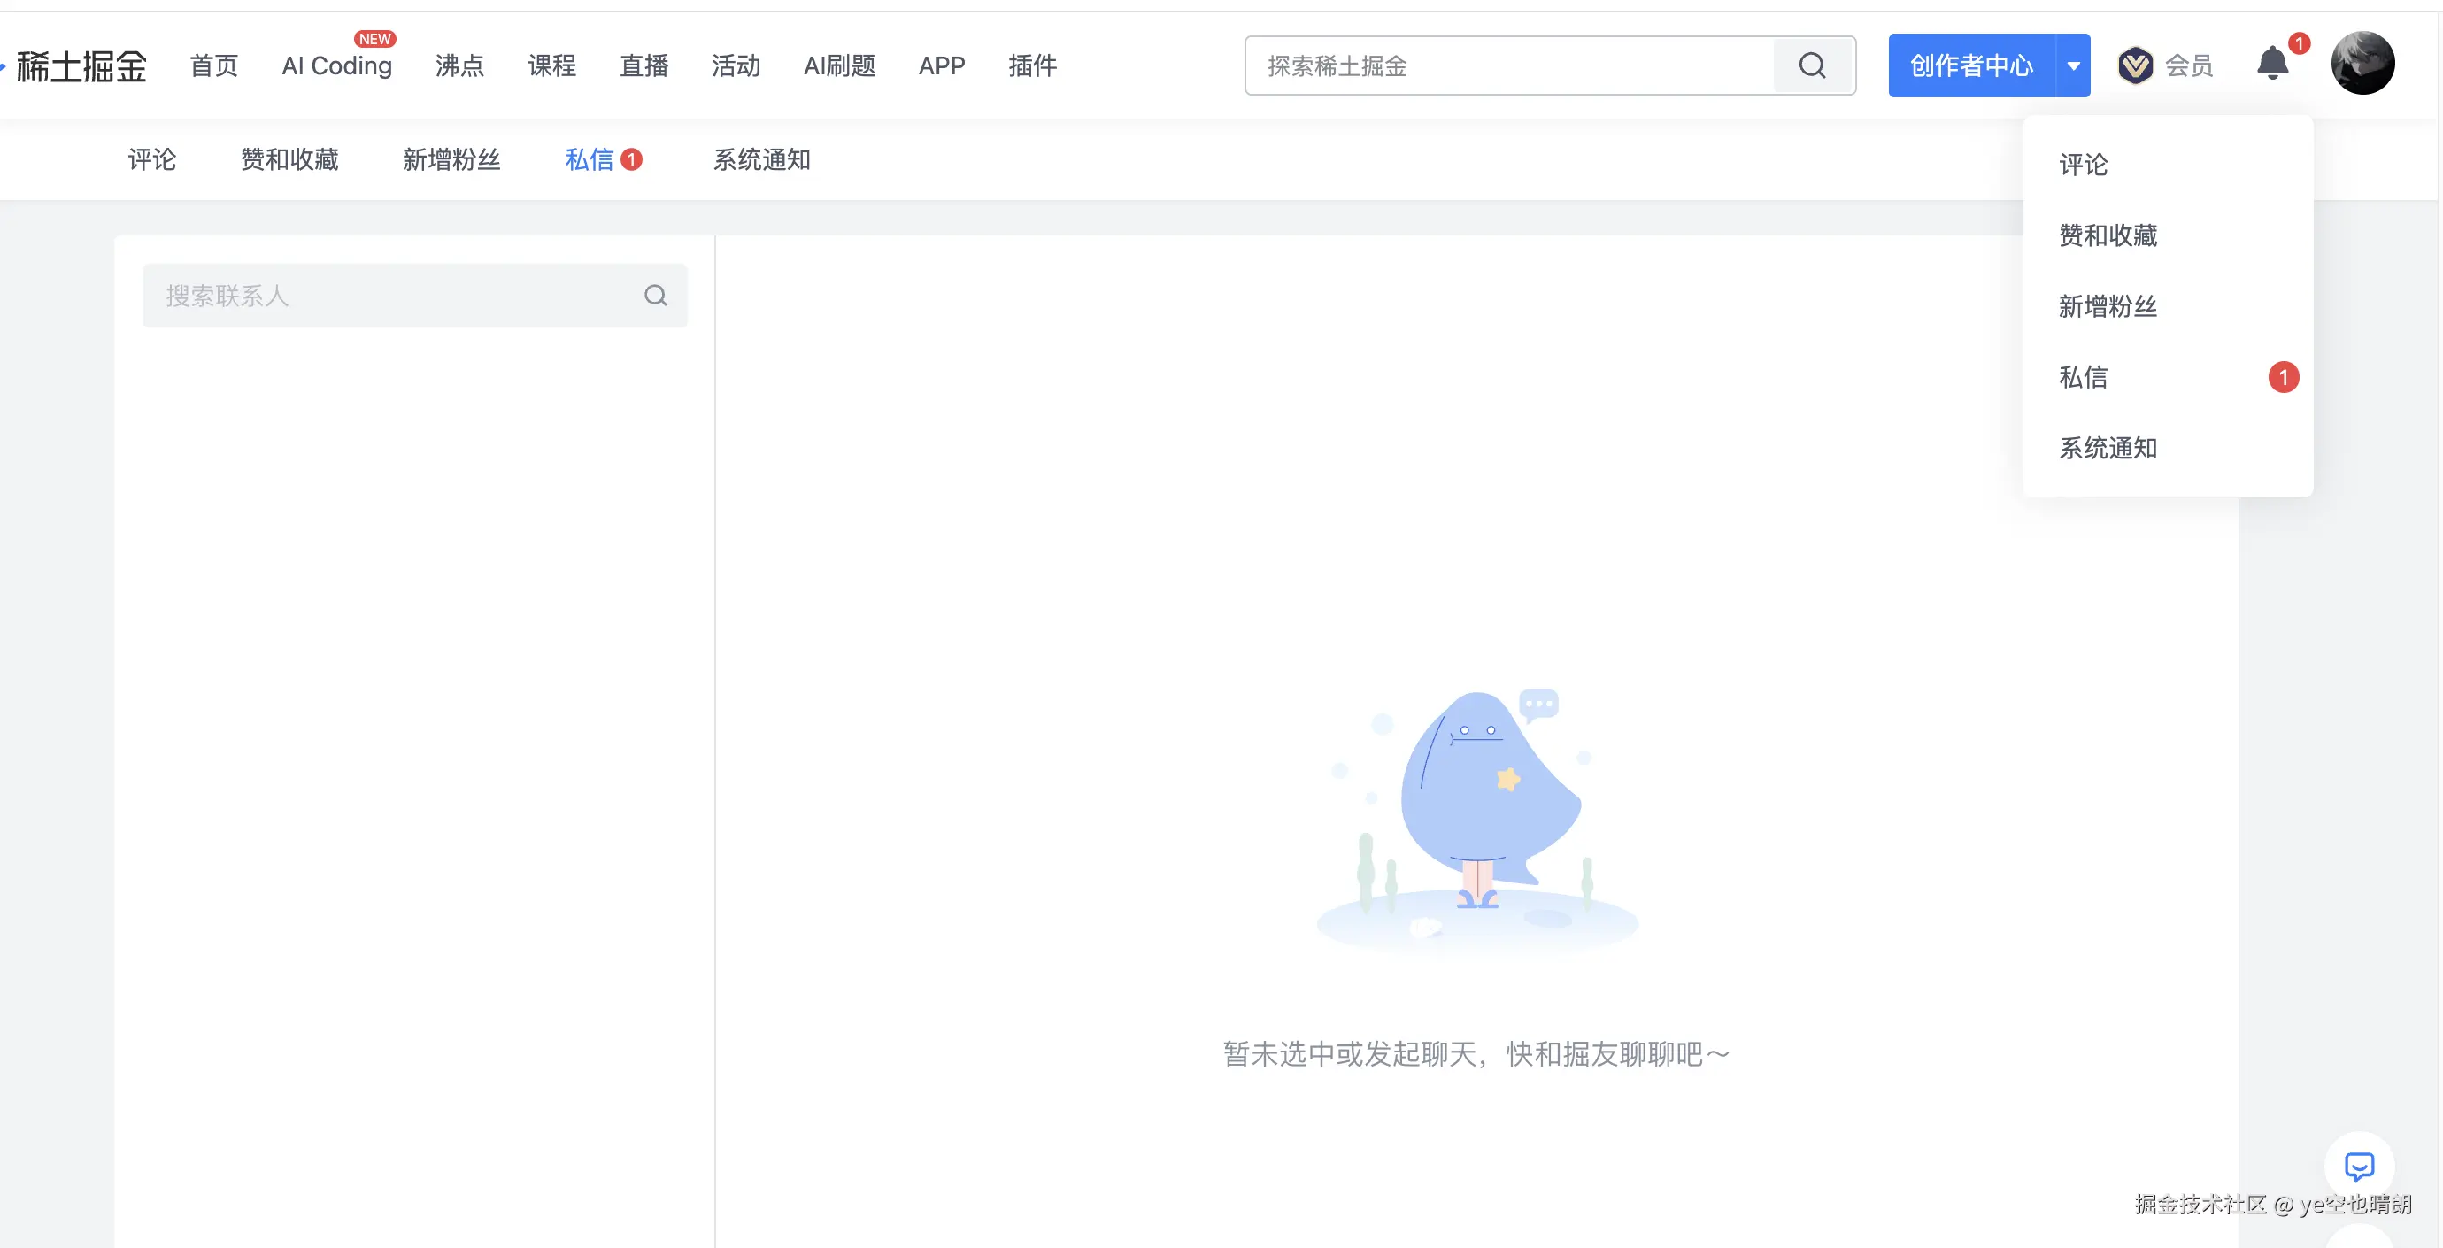Open the 沸点 section
This screenshot has height=1248, width=2443.
click(459, 65)
